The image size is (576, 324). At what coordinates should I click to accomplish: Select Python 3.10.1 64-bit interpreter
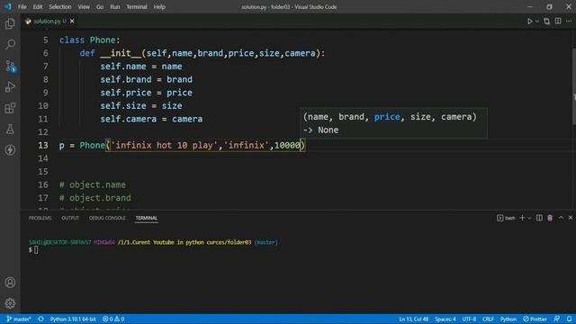[x=73, y=319]
